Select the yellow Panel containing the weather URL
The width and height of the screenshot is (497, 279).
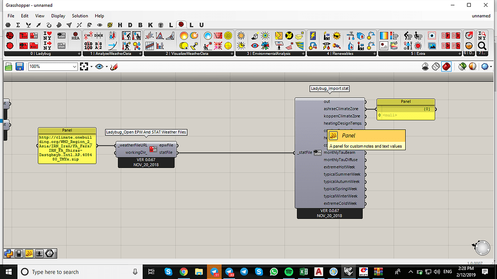(x=67, y=146)
